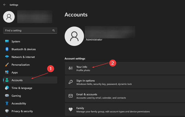This screenshot has height=117, width=185.
Task: Click the Administrator label
Action: (94, 40)
